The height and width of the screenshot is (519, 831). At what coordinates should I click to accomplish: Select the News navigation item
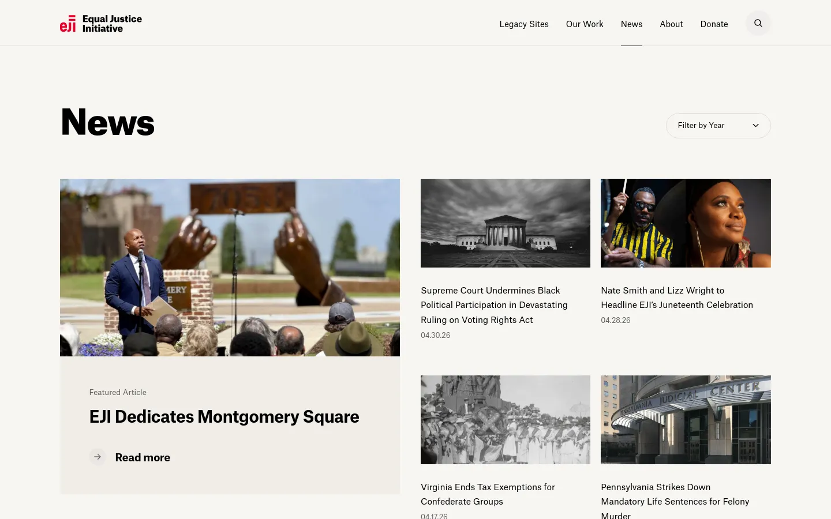click(631, 24)
